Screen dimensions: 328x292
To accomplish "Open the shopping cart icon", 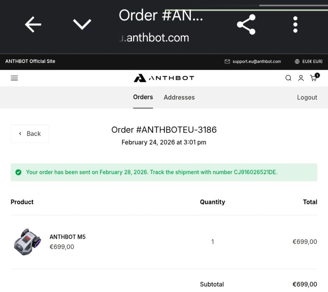I will (313, 78).
